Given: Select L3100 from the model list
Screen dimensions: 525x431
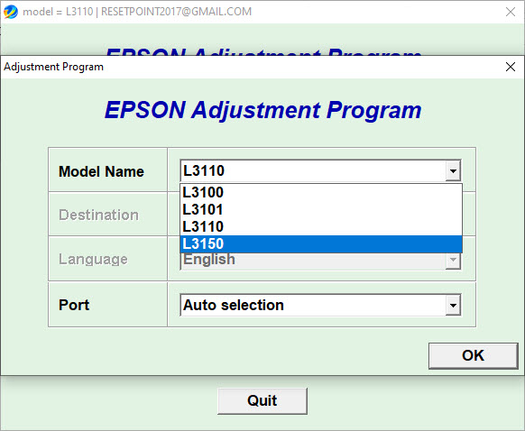Looking at the screenshot, I should [x=321, y=192].
